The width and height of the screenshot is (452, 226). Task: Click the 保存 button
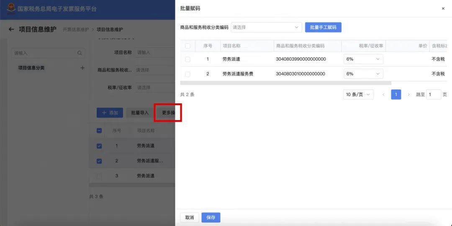211,218
